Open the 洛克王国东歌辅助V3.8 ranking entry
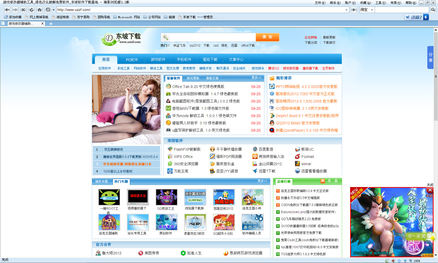 [x=305, y=191]
